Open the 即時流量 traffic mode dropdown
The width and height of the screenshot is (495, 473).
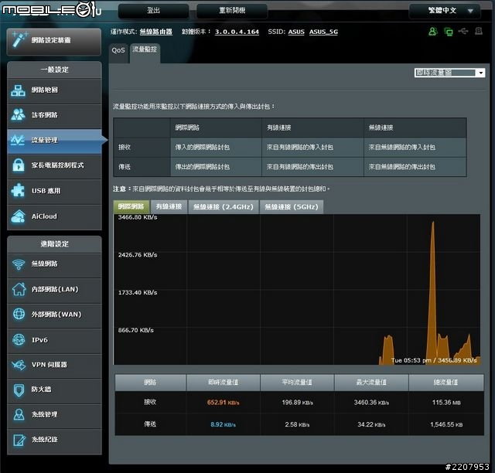tap(450, 73)
